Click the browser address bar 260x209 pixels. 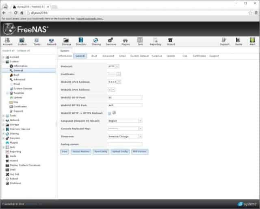(136, 13)
